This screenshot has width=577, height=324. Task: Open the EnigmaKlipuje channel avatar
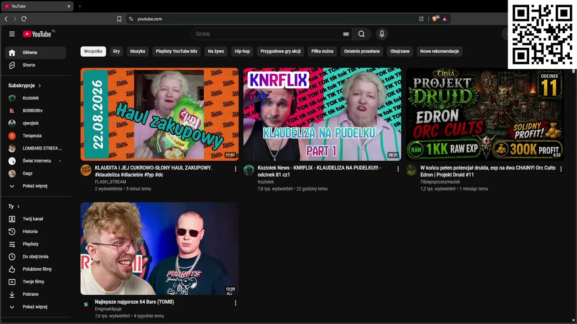point(86,304)
